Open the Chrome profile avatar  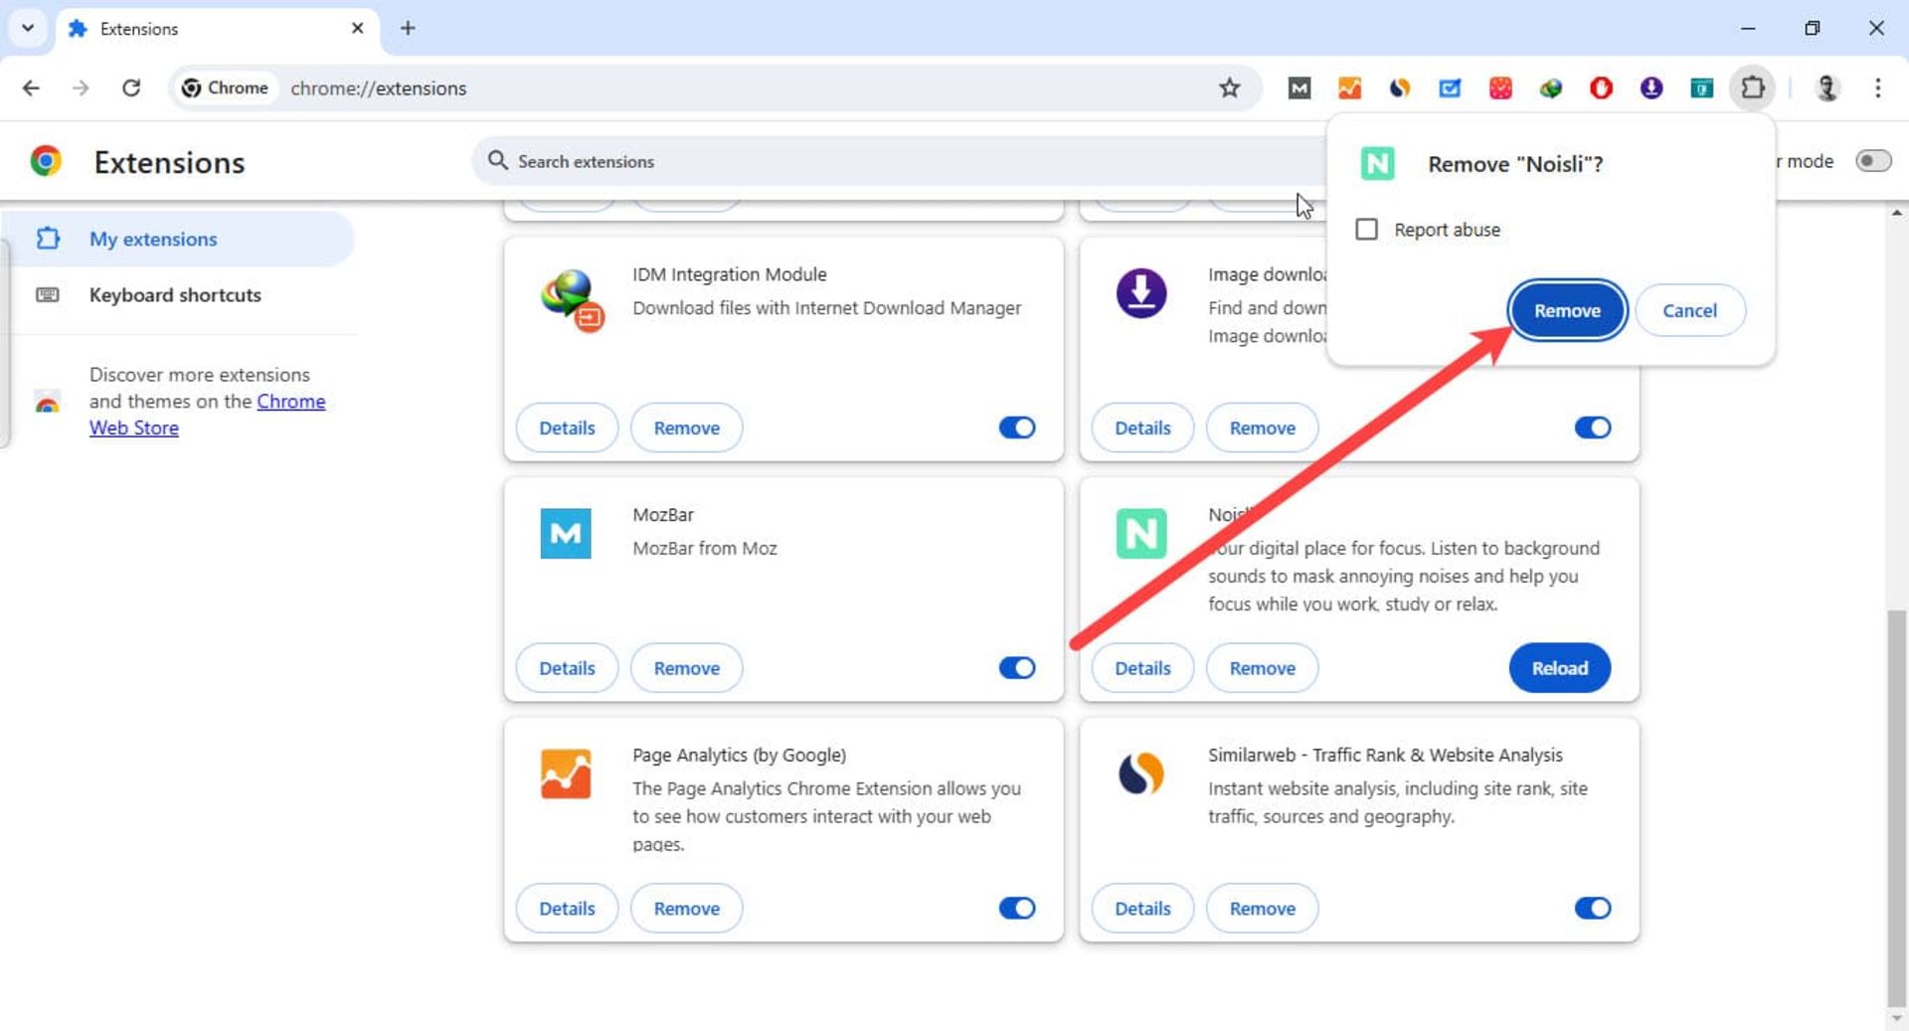[x=1826, y=87]
